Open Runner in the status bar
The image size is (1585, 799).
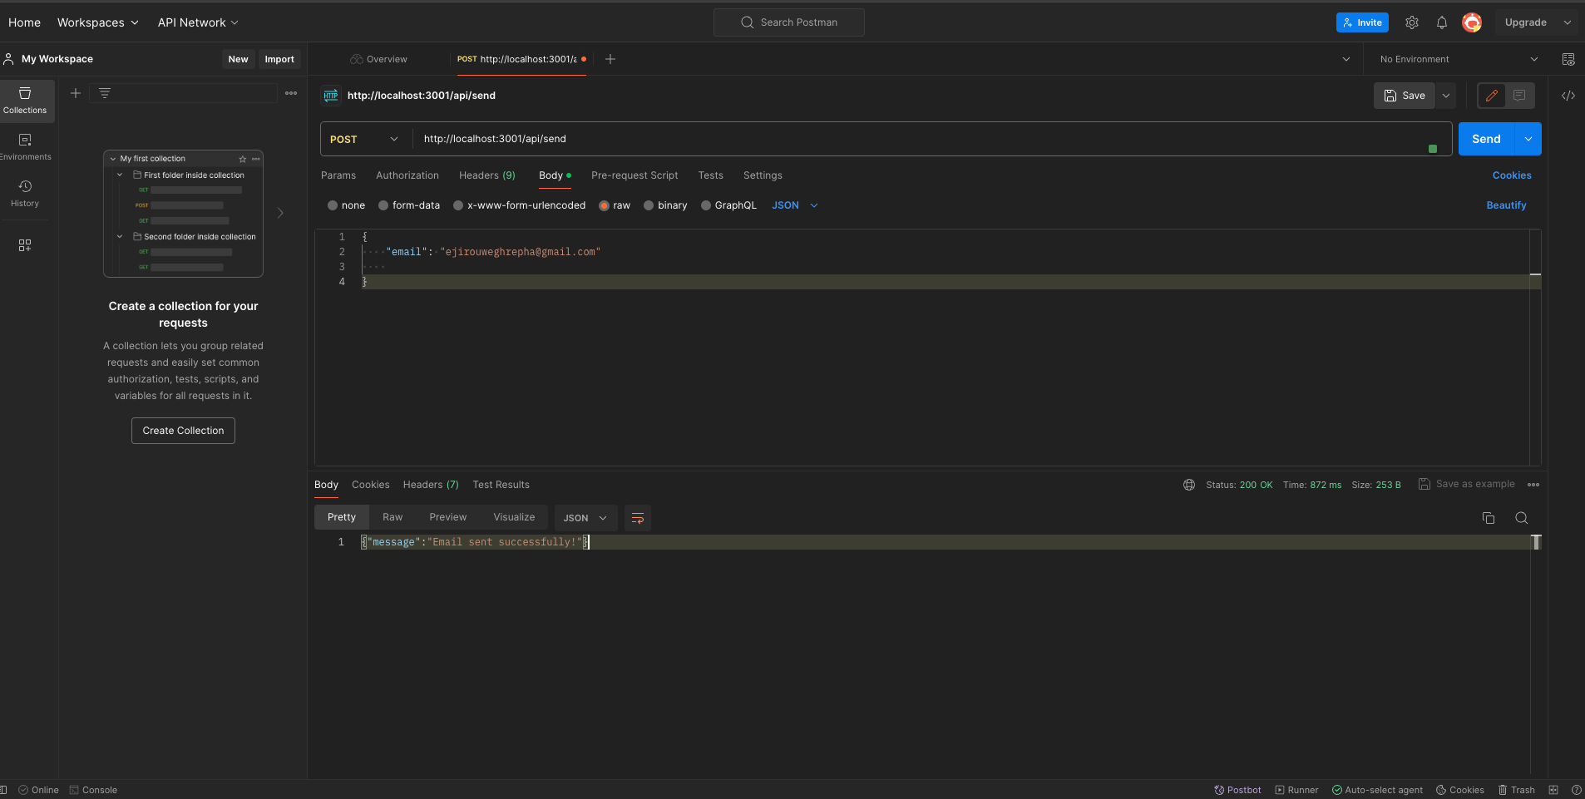coord(1297,790)
